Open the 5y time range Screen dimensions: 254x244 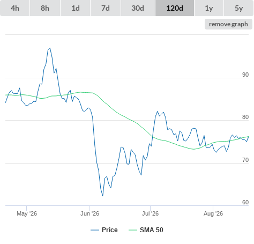(238, 8)
